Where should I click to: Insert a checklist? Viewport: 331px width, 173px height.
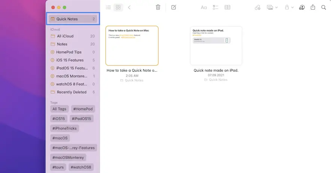pyautogui.click(x=216, y=8)
